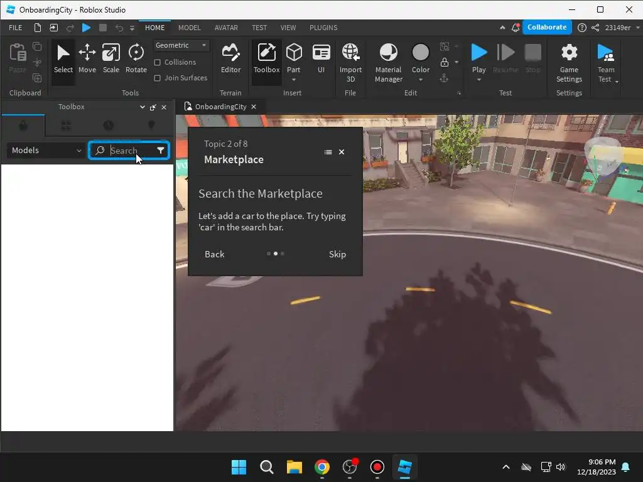
Task: Expand the Team Test dropdown arrow
Action: [x=617, y=82]
